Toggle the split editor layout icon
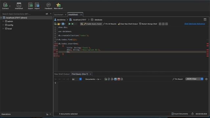The width and height of the screenshot is (210, 118). (205, 20)
